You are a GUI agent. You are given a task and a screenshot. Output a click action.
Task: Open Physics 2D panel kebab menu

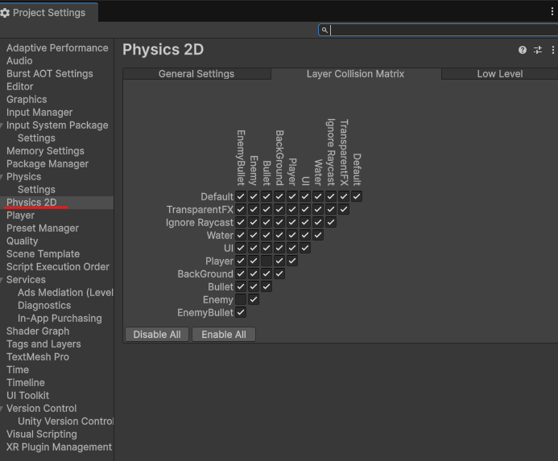tap(552, 50)
